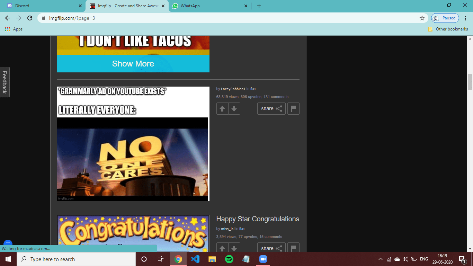
Task: Open a new browser tab
Action: tap(259, 6)
